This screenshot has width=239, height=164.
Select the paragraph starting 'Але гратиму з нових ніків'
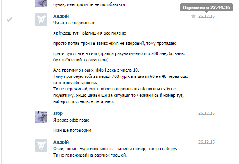pyautogui.click(x=121, y=86)
